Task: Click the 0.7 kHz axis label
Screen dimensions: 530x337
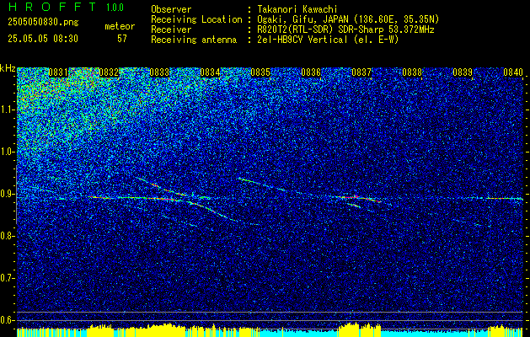Action: 8,278
